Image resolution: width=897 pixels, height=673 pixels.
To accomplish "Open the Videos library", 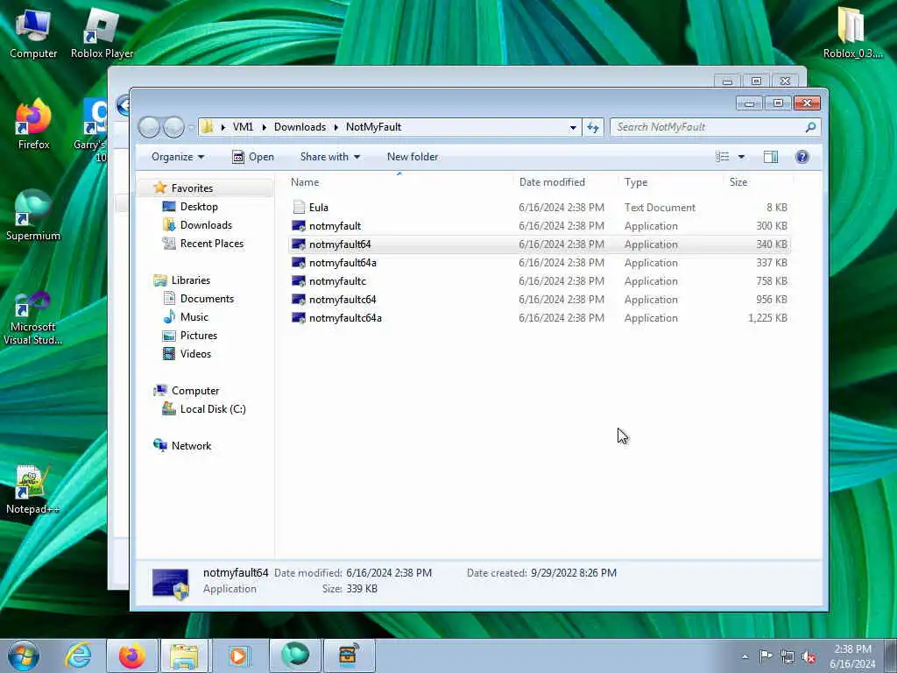I will point(195,354).
